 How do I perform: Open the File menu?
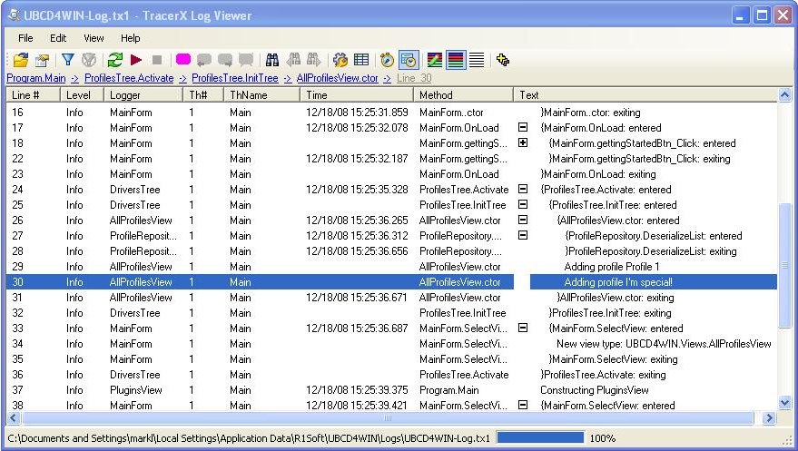(25, 38)
